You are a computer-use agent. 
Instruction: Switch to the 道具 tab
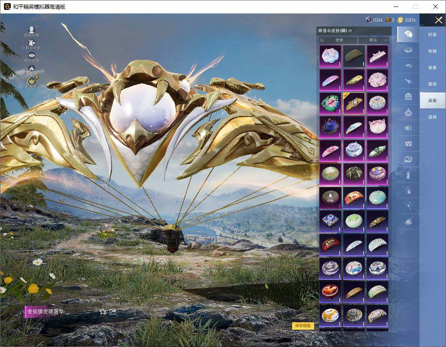pos(433,117)
